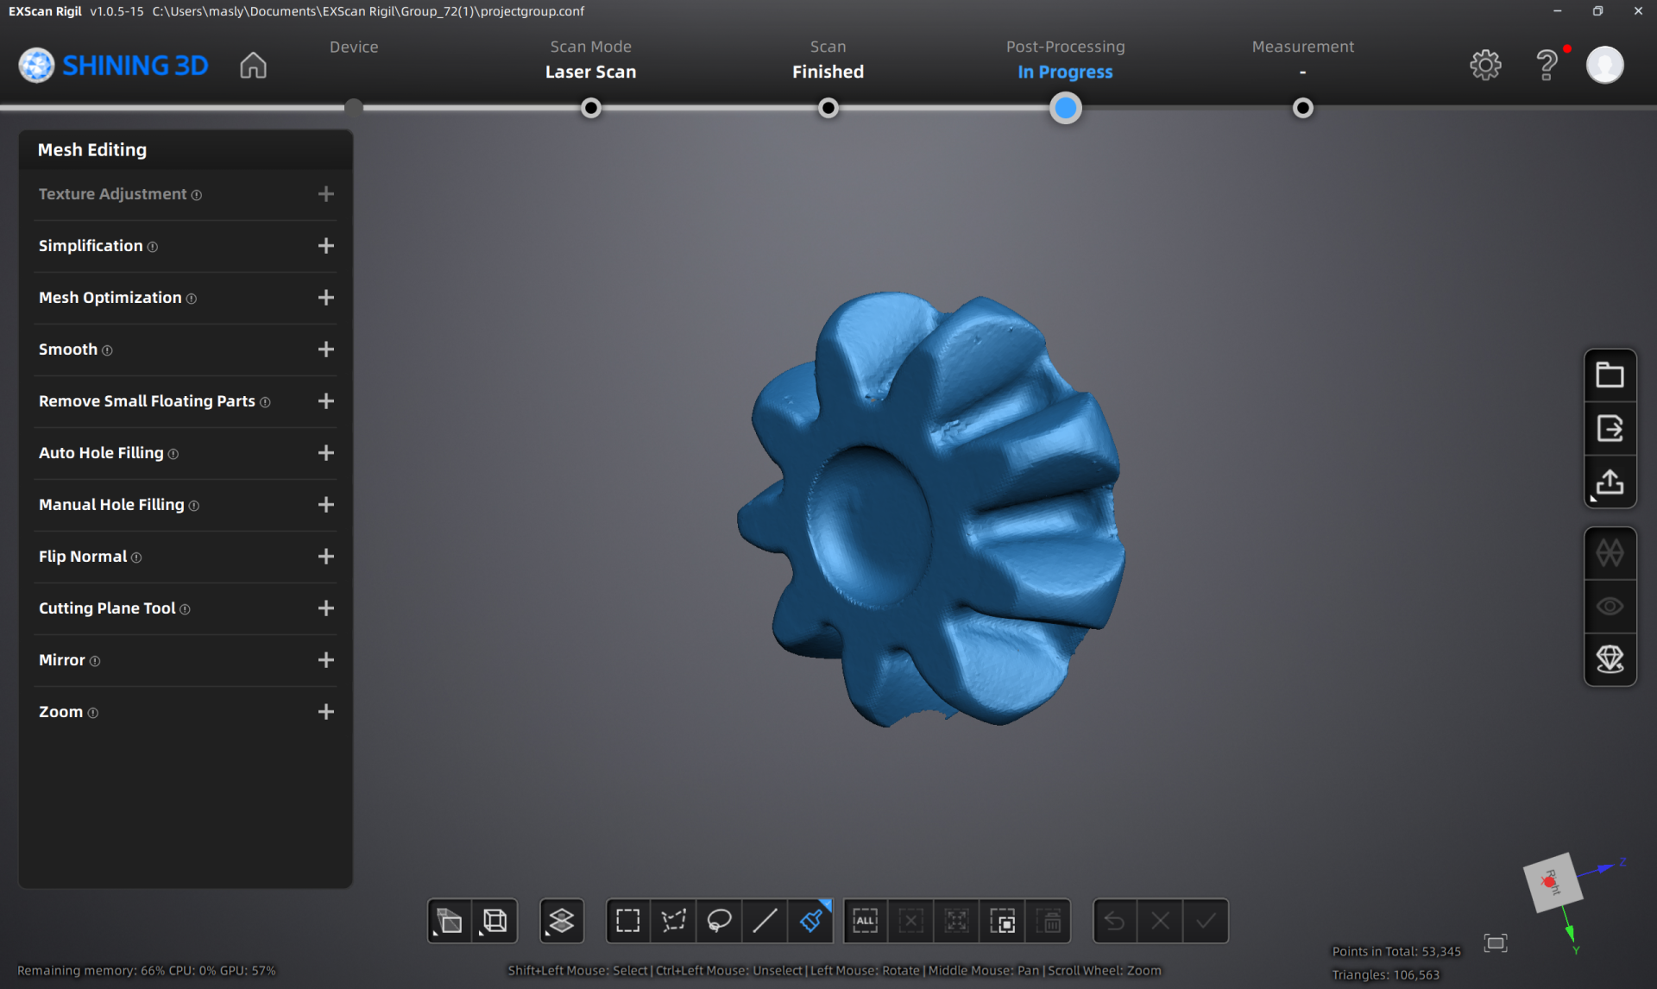Open project folder icon on right panel
Image resolution: width=1657 pixels, height=989 pixels.
tap(1610, 375)
